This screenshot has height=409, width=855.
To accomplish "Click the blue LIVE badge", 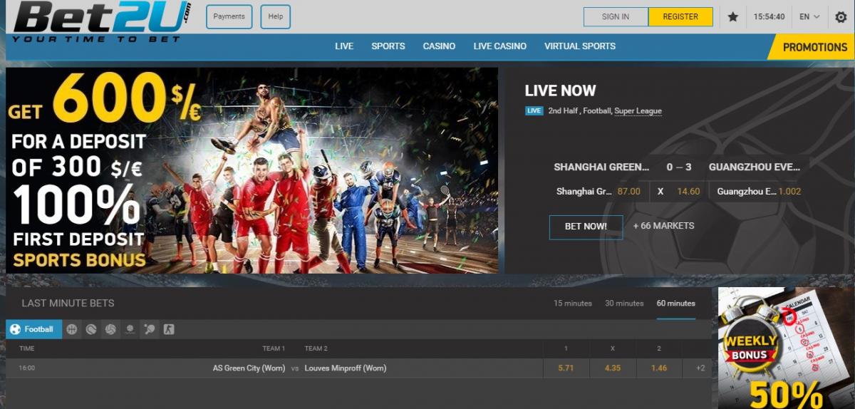I will click(x=534, y=111).
